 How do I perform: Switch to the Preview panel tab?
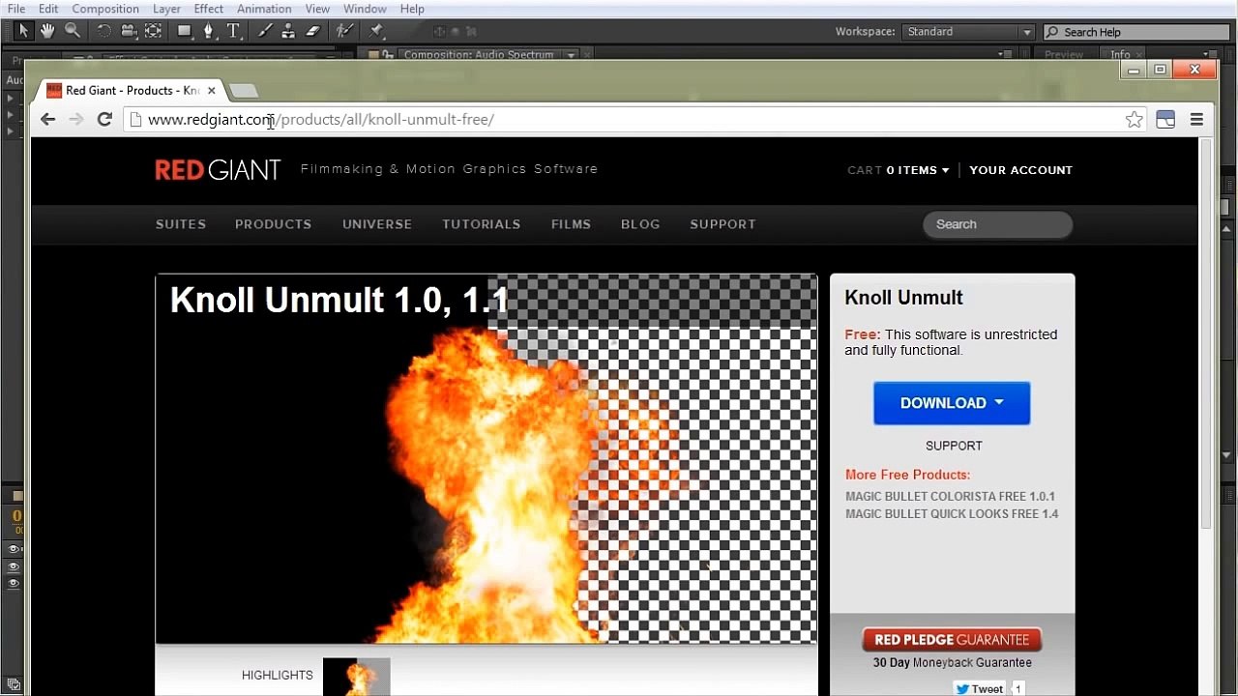point(1063,55)
